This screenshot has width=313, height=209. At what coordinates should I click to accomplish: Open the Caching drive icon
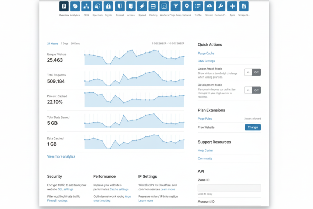click(x=153, y=6)
